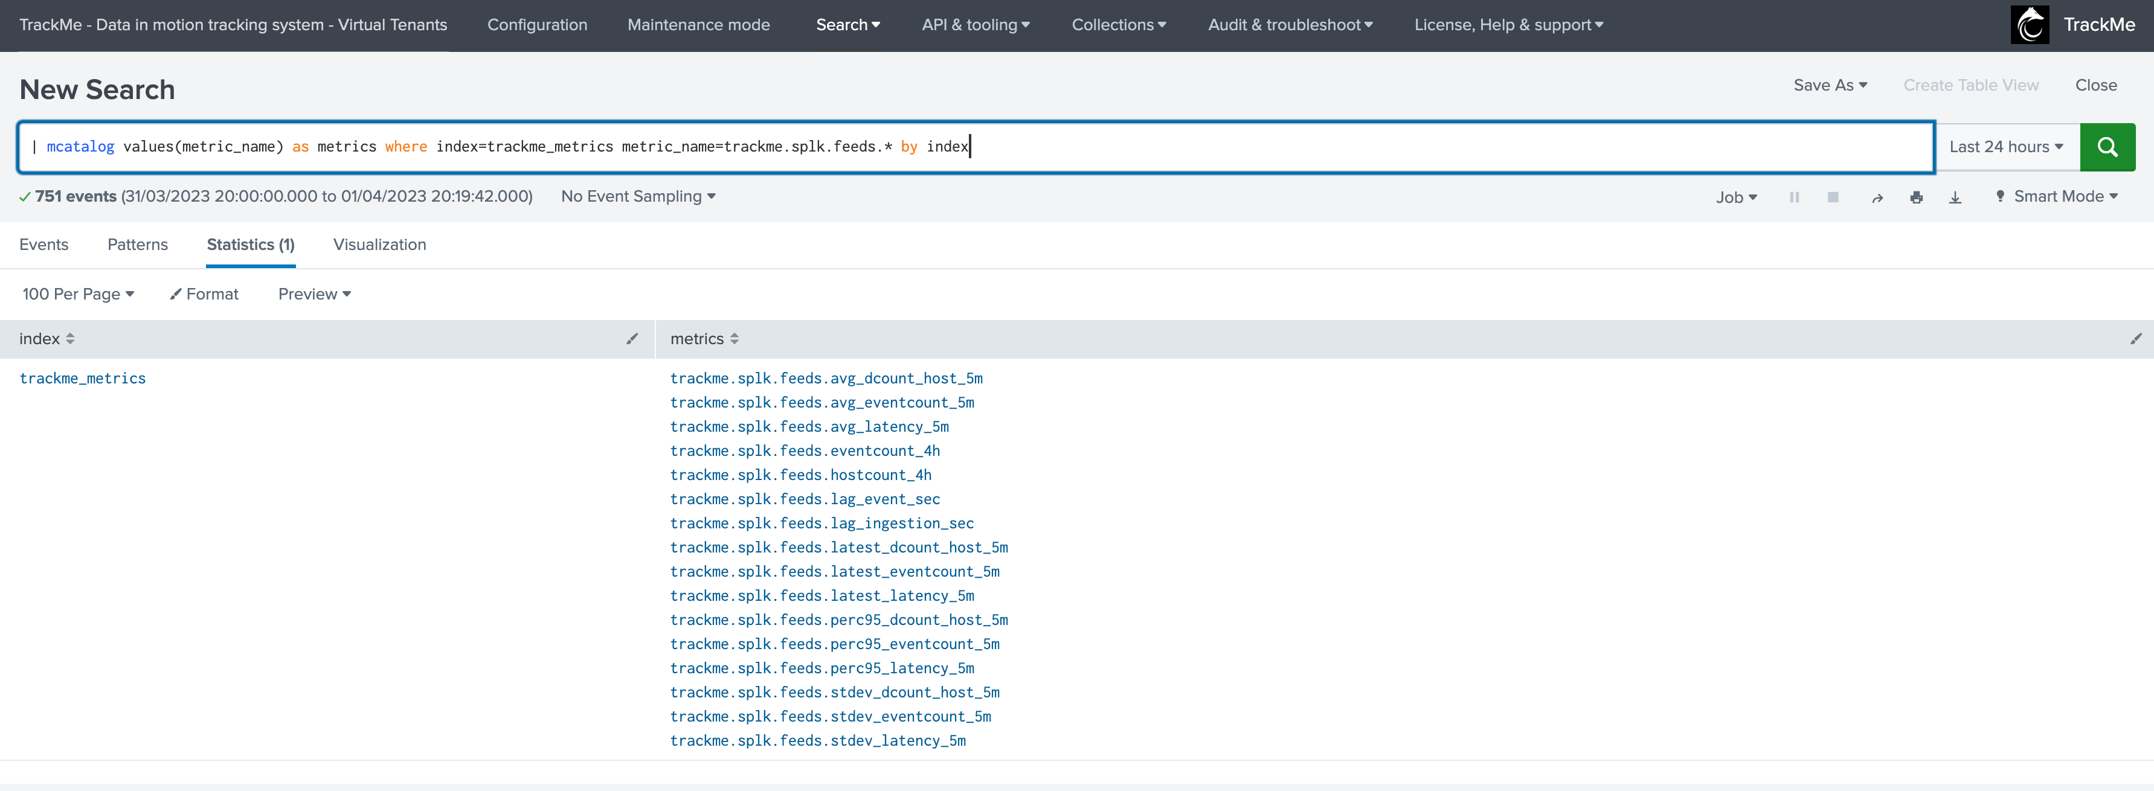Switch to the Events tab
The width and height of the screenshot is (2154, 791).
pyautogui.click(x=43, y=245)
